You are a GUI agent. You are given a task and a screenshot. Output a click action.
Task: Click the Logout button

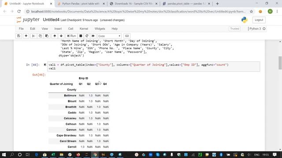click(x=259, y=20)
